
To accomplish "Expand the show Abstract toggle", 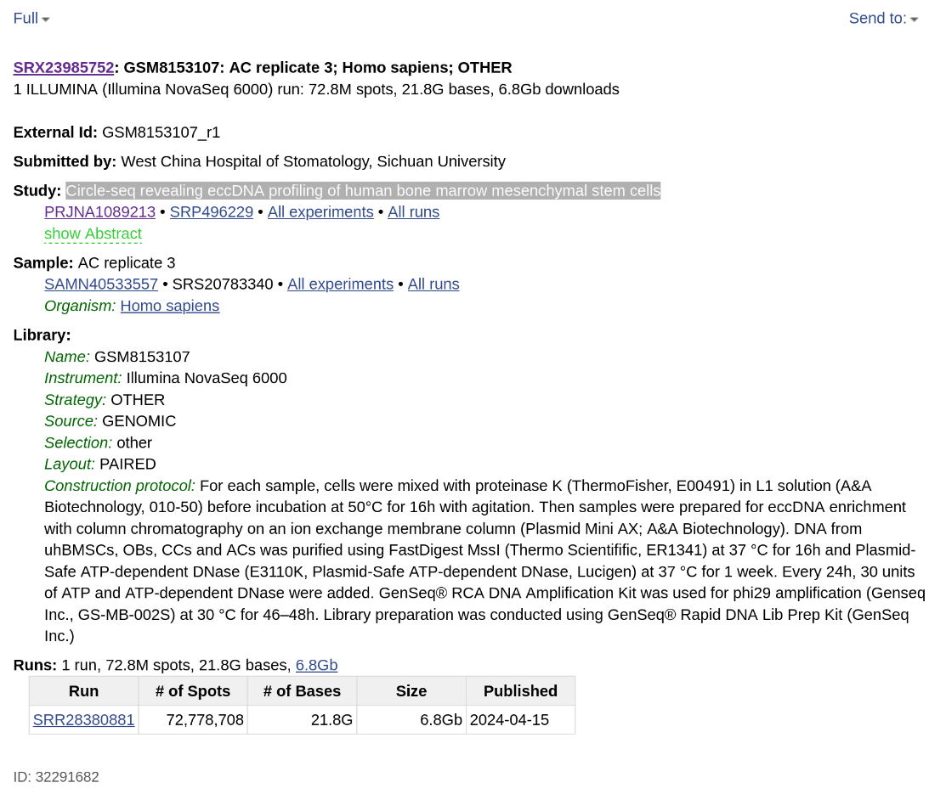I will tap(93, 234).
